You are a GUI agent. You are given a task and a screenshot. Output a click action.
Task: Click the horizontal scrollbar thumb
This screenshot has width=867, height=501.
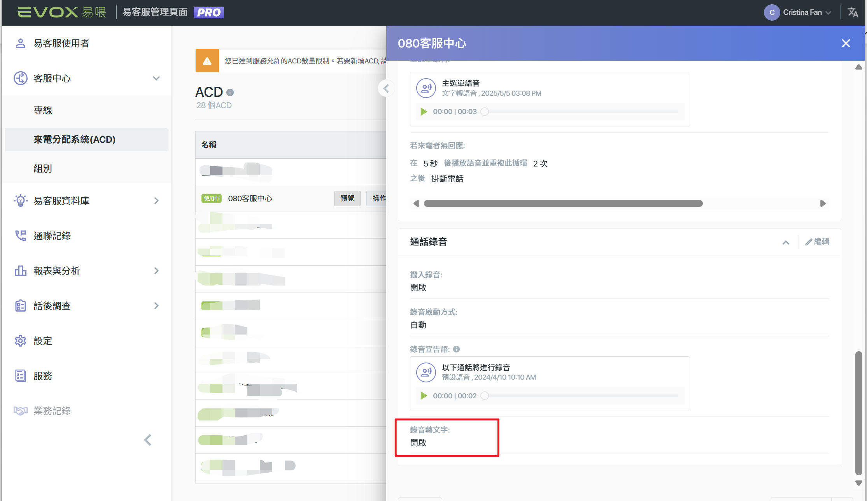[x=563, y=203]
